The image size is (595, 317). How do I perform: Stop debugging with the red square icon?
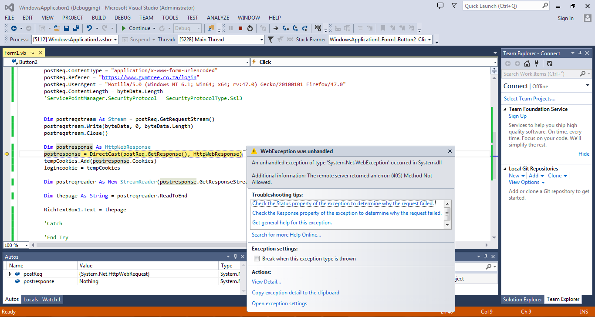pos(240,28)
